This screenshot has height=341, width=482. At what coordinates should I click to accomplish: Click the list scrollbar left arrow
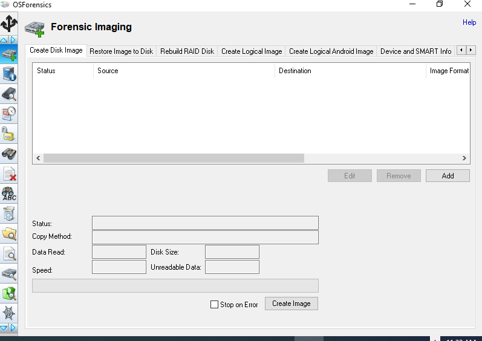38,158
